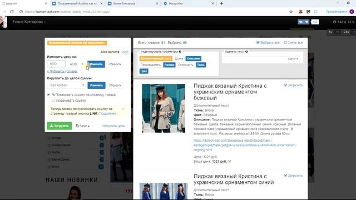Switch to the Настройки browser tab
The width and height of the screenshot is (356, 200).
click(189, 3)
